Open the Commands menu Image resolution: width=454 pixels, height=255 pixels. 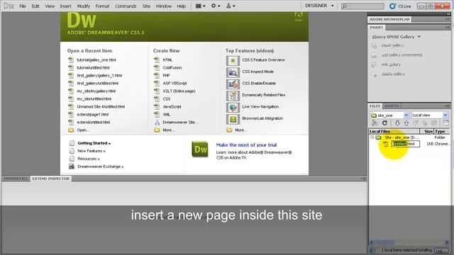(126, 6)
